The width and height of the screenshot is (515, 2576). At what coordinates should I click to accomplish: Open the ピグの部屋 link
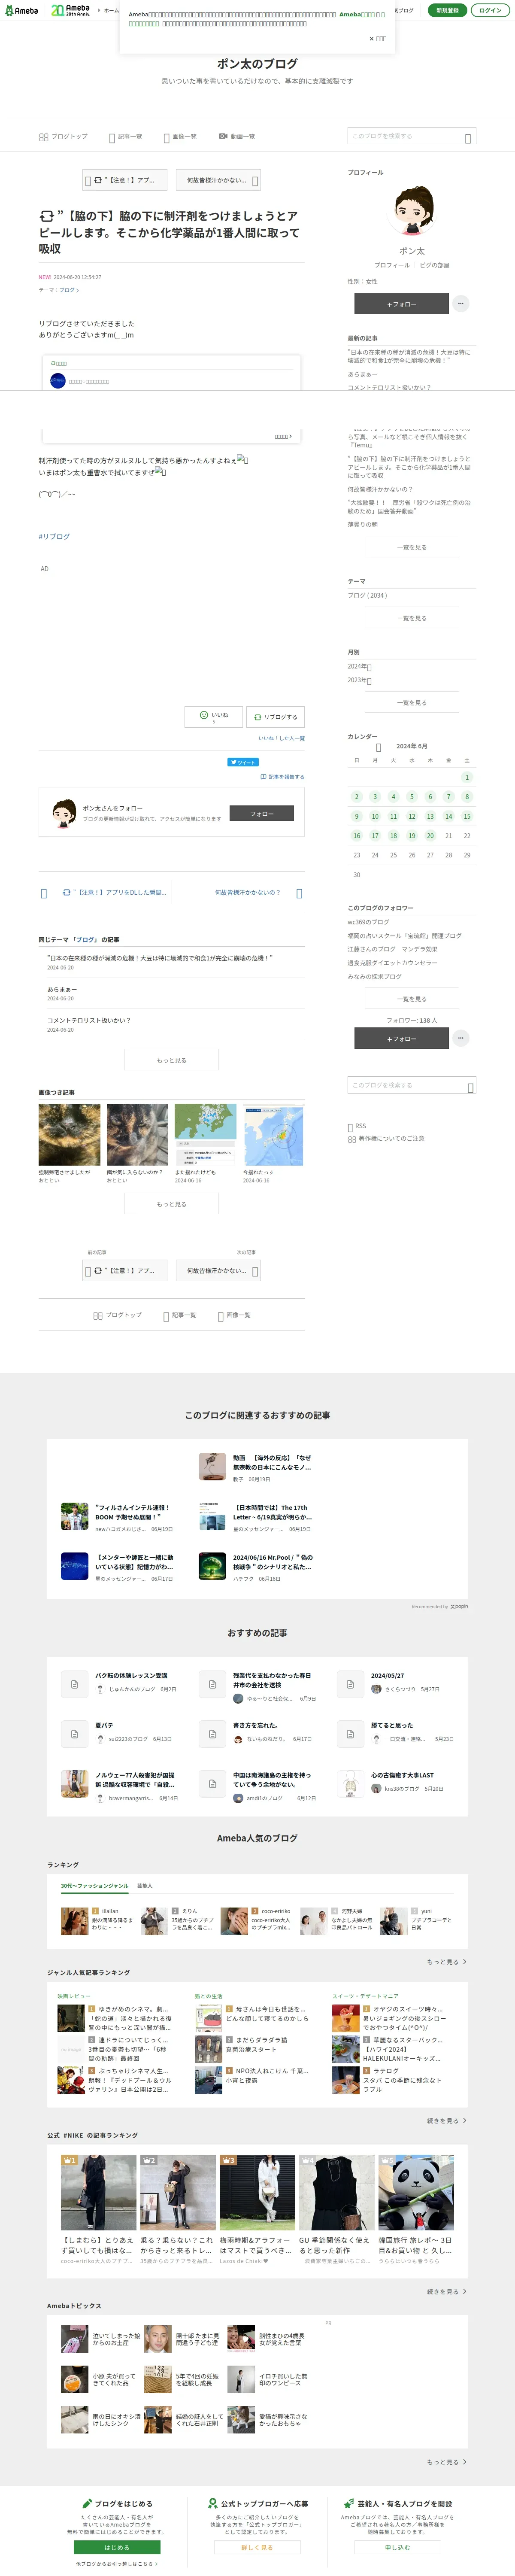coord(434,265)
